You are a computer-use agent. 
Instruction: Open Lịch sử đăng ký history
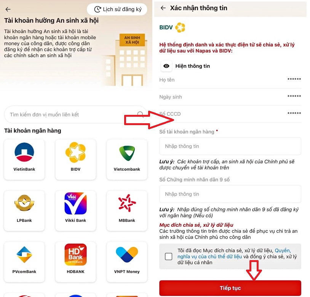117,9
